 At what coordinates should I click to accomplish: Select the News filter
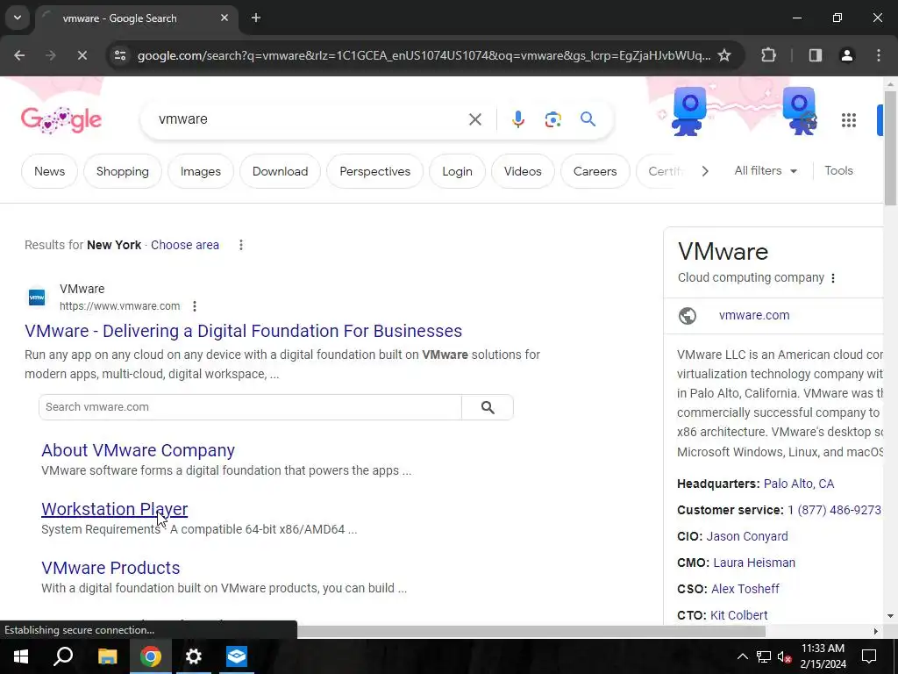coord(49,171)
